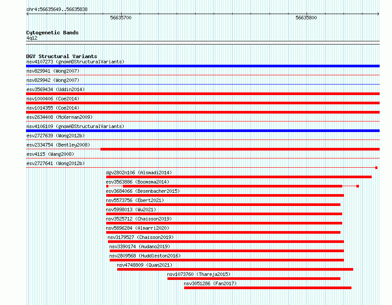Select the thick red esv2334754 bar

pyautogui.click(x=240, y=149)
